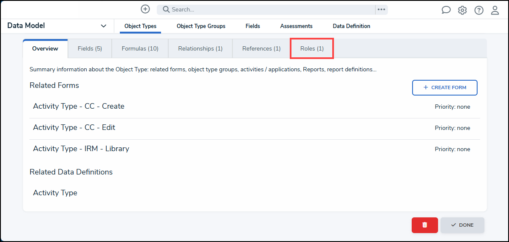Click the red trash delete button

pyautogui.click(x=424, y=225)
